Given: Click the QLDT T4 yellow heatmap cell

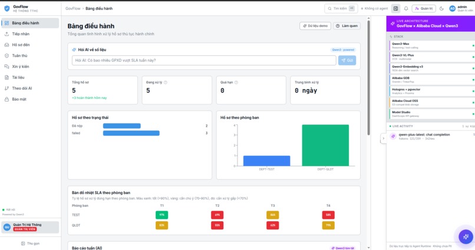Looking at the screenshot, I should coord(328,225).
